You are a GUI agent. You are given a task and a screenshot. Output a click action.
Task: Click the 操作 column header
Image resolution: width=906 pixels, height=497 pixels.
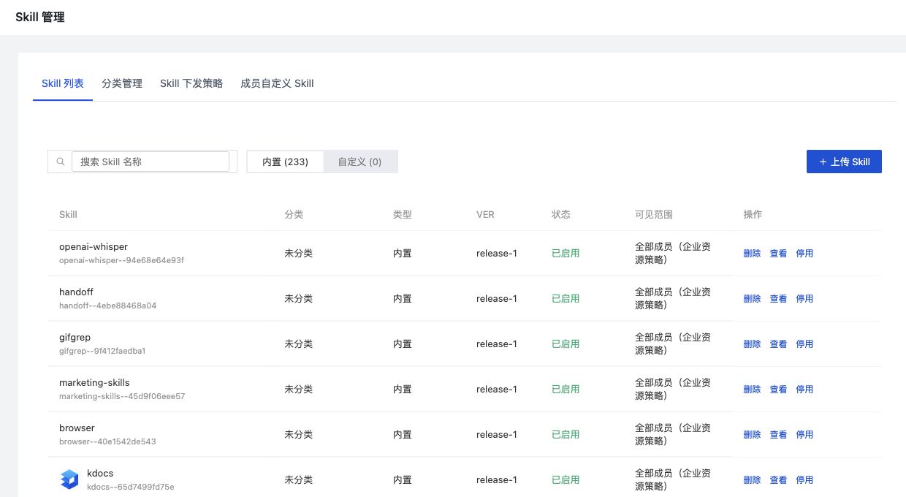coord(753,215)
